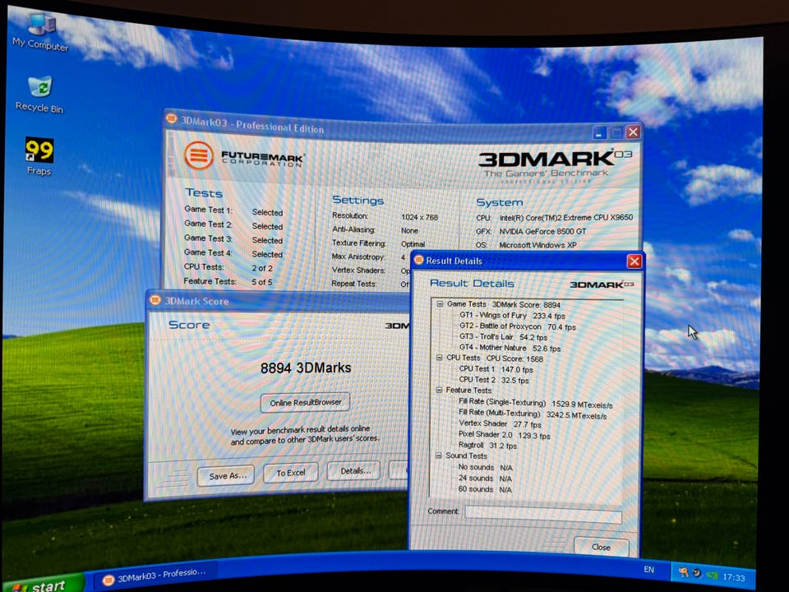Select Fill Rate (Single-Texturing) row
The width and height of the screenshot is (789, 592).
[535, 403]
